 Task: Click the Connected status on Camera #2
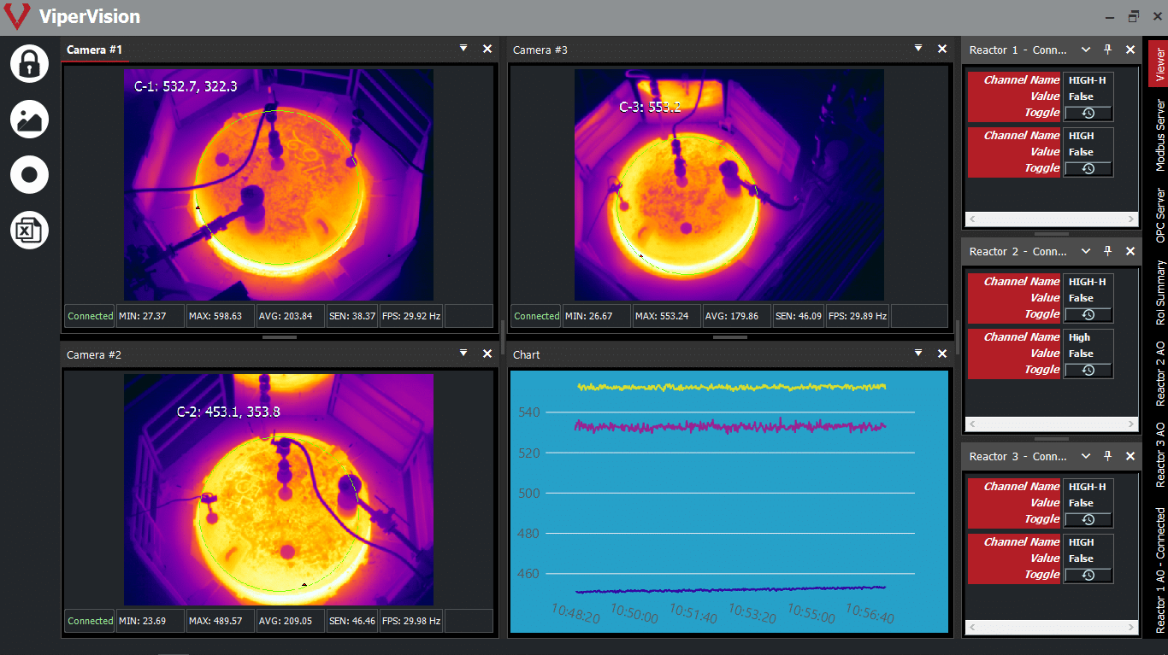(x=89, y=621)
